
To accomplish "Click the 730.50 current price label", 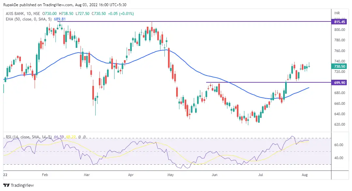I will click(339, 66).
